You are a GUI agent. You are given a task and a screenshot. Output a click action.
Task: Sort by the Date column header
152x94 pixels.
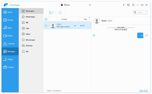tap(85, 19)
